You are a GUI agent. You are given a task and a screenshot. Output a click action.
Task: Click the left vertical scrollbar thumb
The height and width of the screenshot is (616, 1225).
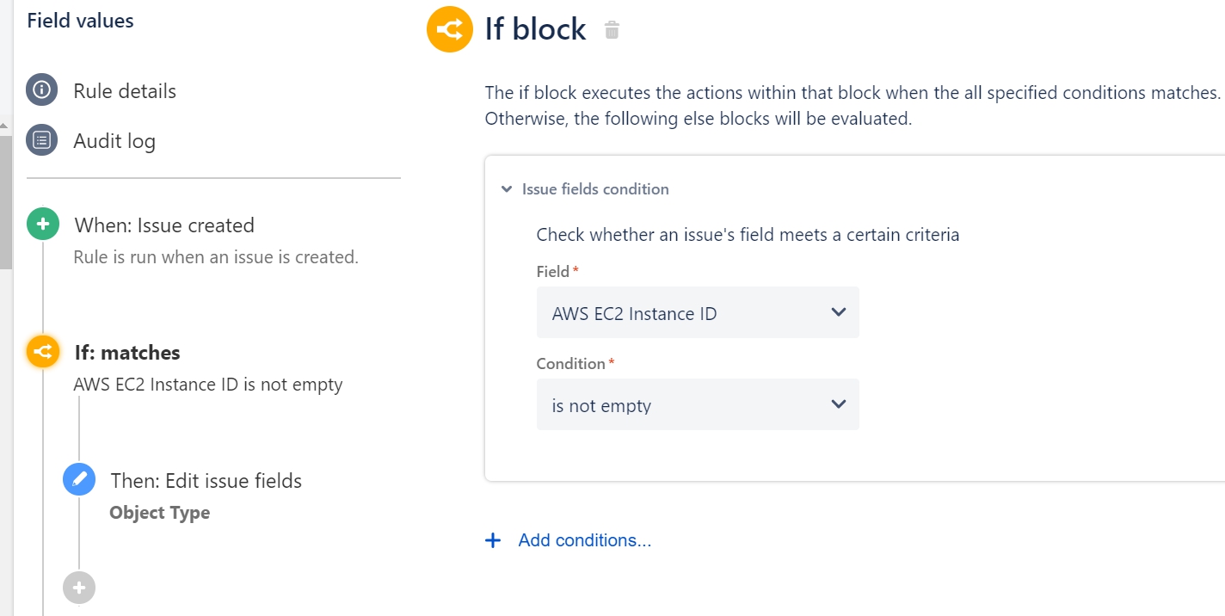tap(6, 202)
